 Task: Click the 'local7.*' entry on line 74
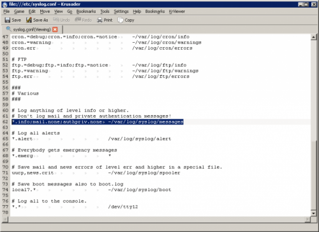(24, 190)
